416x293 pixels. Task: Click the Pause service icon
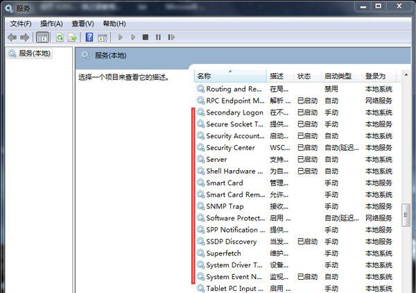point(158,37)
